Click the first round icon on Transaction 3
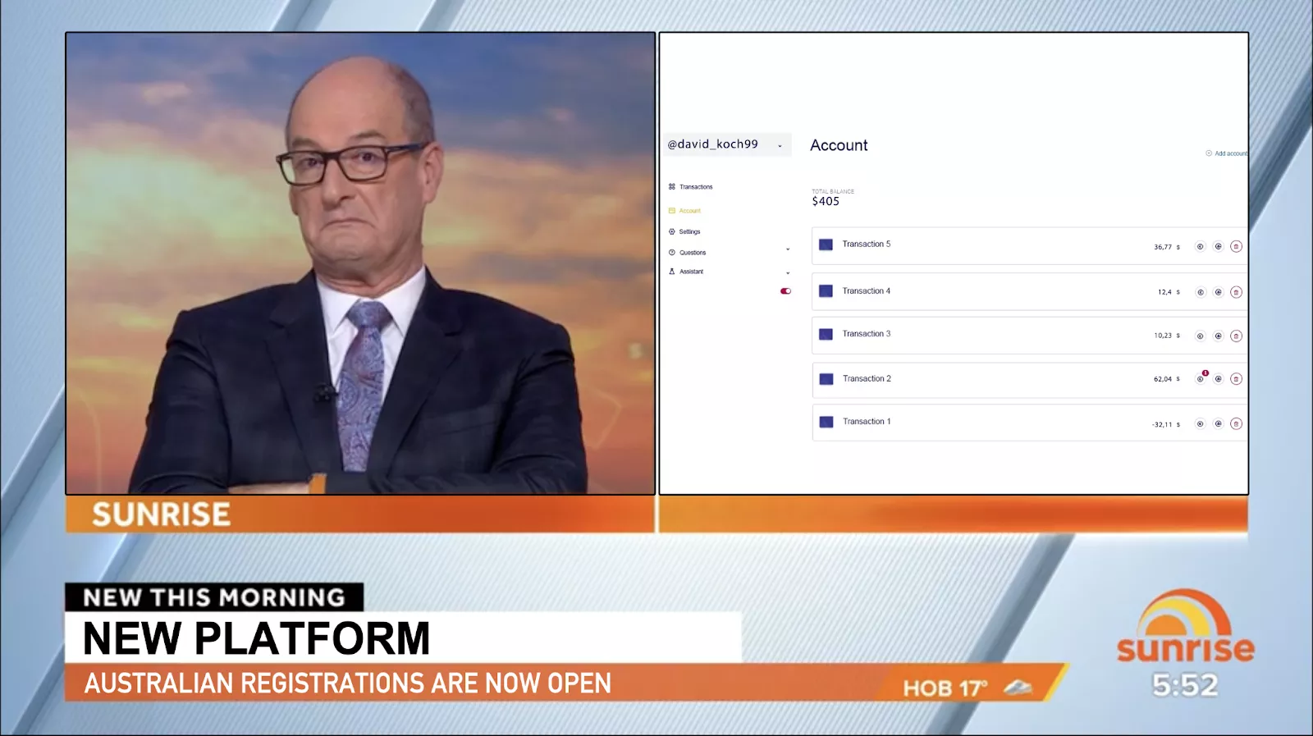The width and height of the screenshot is (1313, 736). click(x=1200, y=336)
